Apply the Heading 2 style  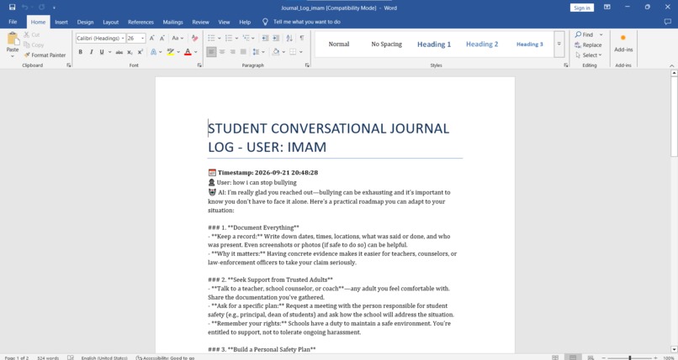pyautogui.click(x=482, y=44)
